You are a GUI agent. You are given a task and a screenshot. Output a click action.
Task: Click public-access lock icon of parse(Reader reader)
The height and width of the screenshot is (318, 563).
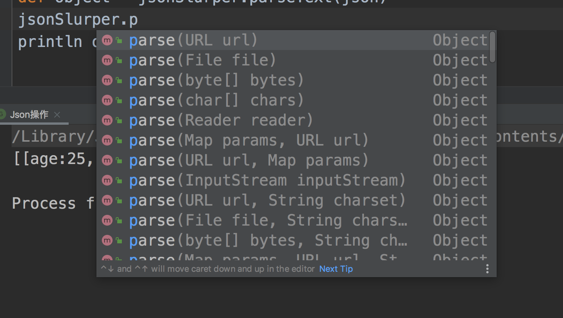119,120
